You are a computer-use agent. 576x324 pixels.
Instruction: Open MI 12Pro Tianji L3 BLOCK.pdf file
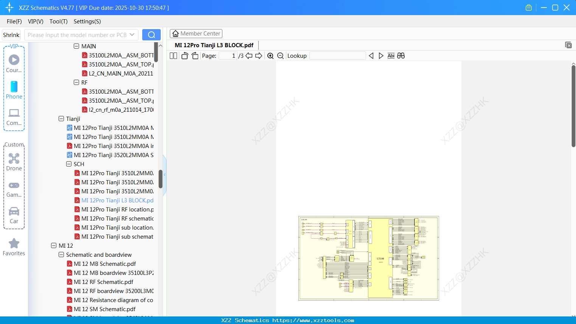point(114,200)
